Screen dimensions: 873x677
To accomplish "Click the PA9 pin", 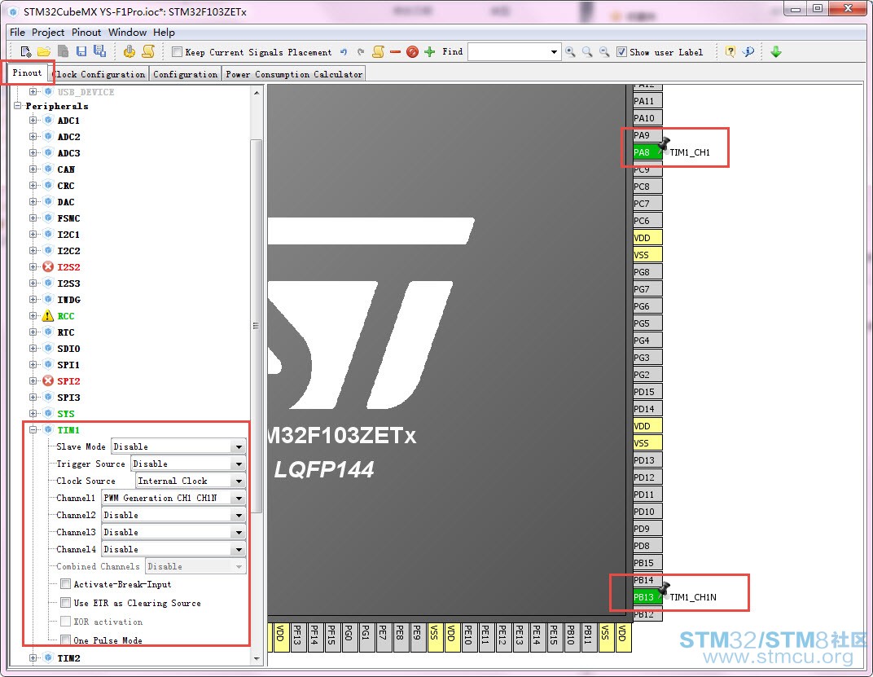I will 647,135.
